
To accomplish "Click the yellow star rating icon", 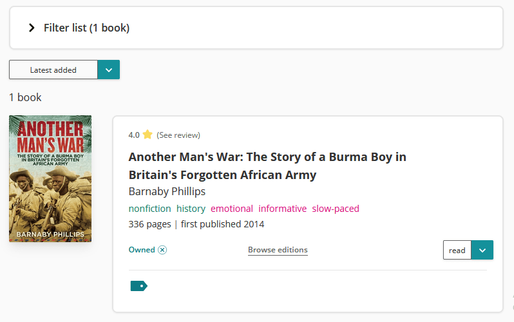I will tap(148, 135).
